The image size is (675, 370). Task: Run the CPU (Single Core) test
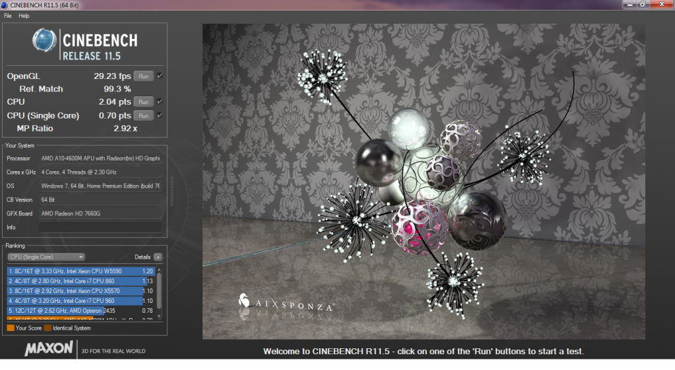[x=143, y=116]
